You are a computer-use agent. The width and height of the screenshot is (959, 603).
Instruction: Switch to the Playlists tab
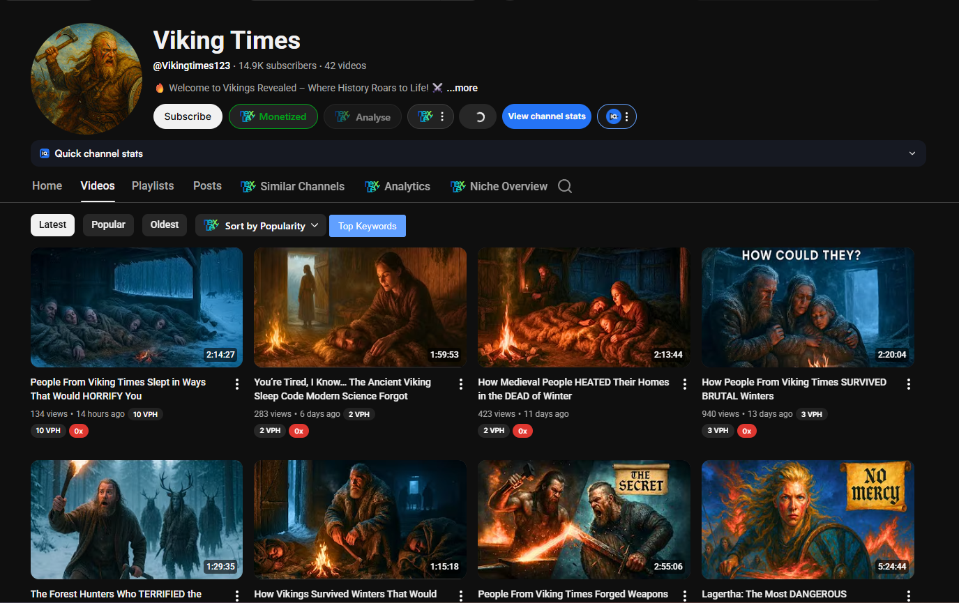coord(153,185)
